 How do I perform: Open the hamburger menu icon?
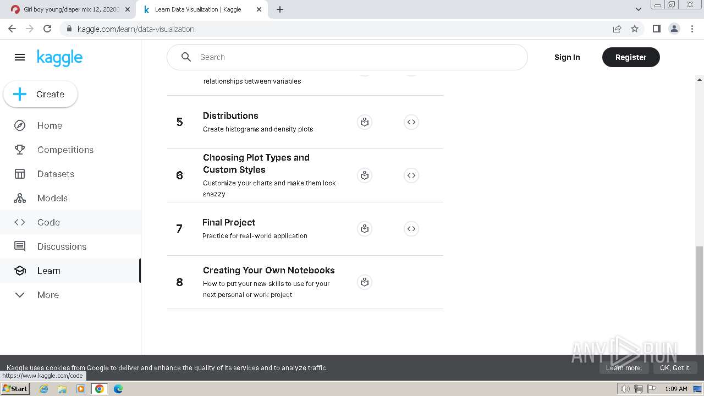pos(20,57)
